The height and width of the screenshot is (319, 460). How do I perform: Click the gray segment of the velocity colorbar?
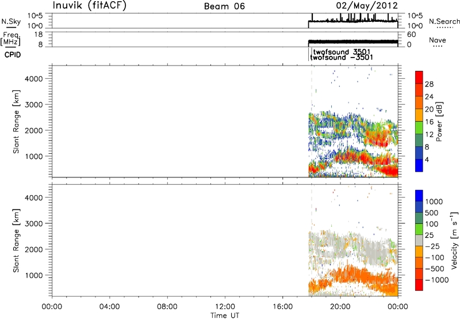419,241
